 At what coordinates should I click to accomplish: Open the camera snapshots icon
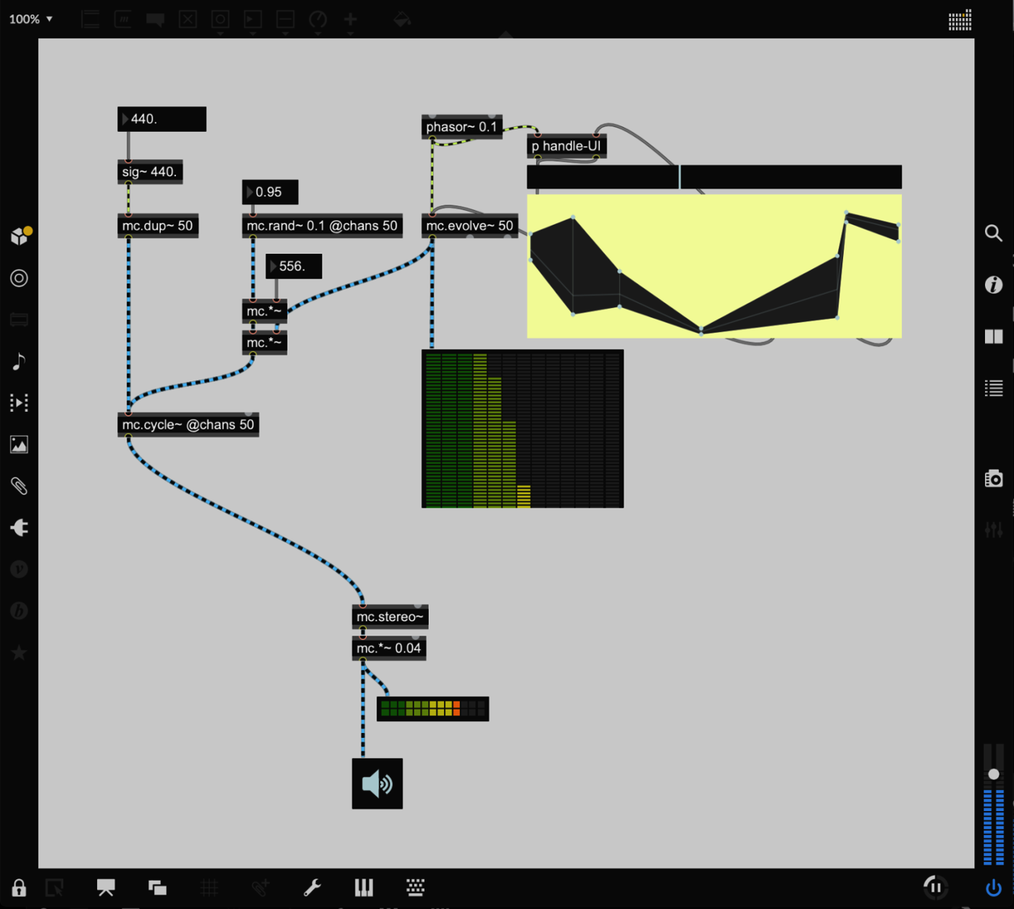(x=994, y=478)
